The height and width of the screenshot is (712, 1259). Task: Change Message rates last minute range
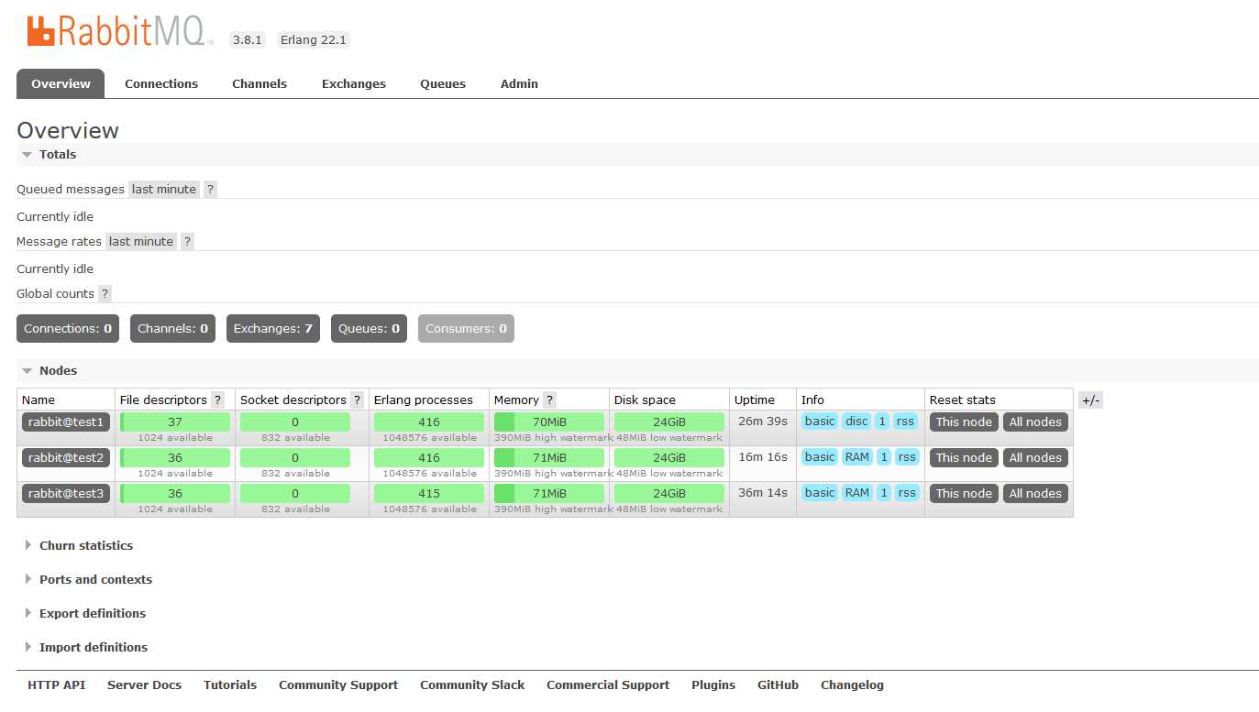coord(141,242)
